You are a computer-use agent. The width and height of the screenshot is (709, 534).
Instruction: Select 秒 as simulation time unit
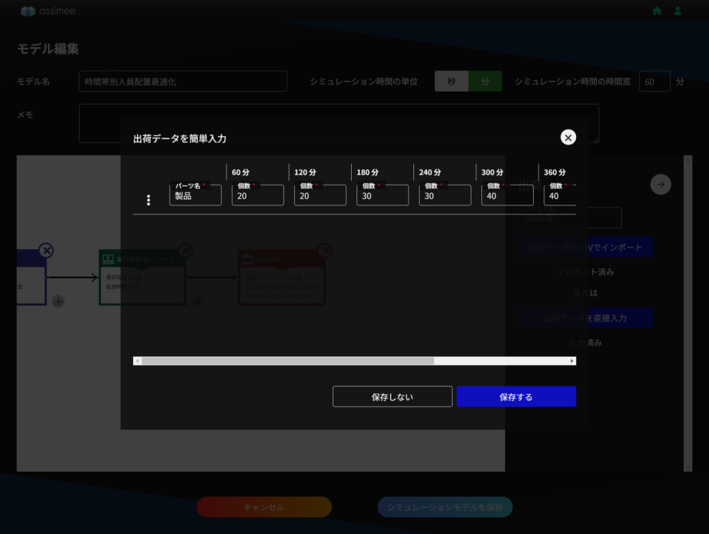click(451, 82)
